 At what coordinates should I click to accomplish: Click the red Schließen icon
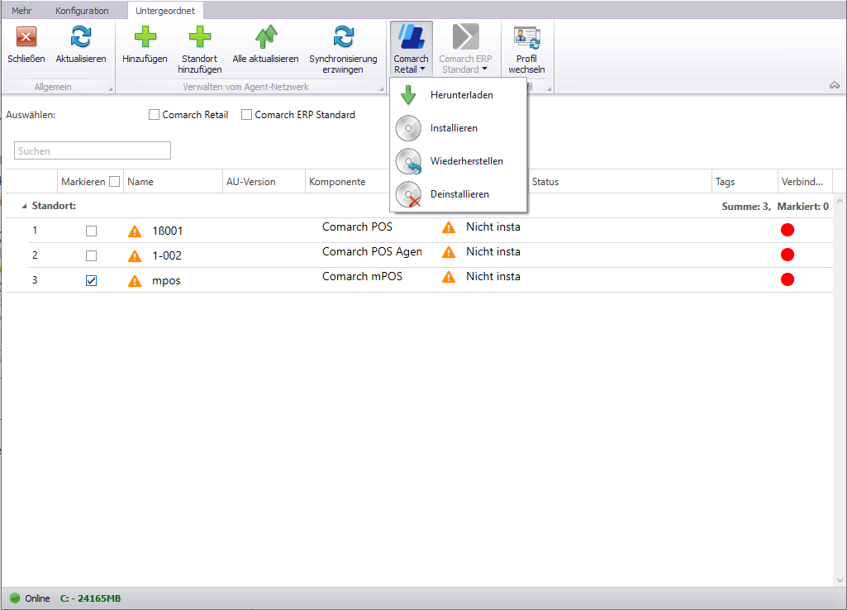tap(26, 37)
